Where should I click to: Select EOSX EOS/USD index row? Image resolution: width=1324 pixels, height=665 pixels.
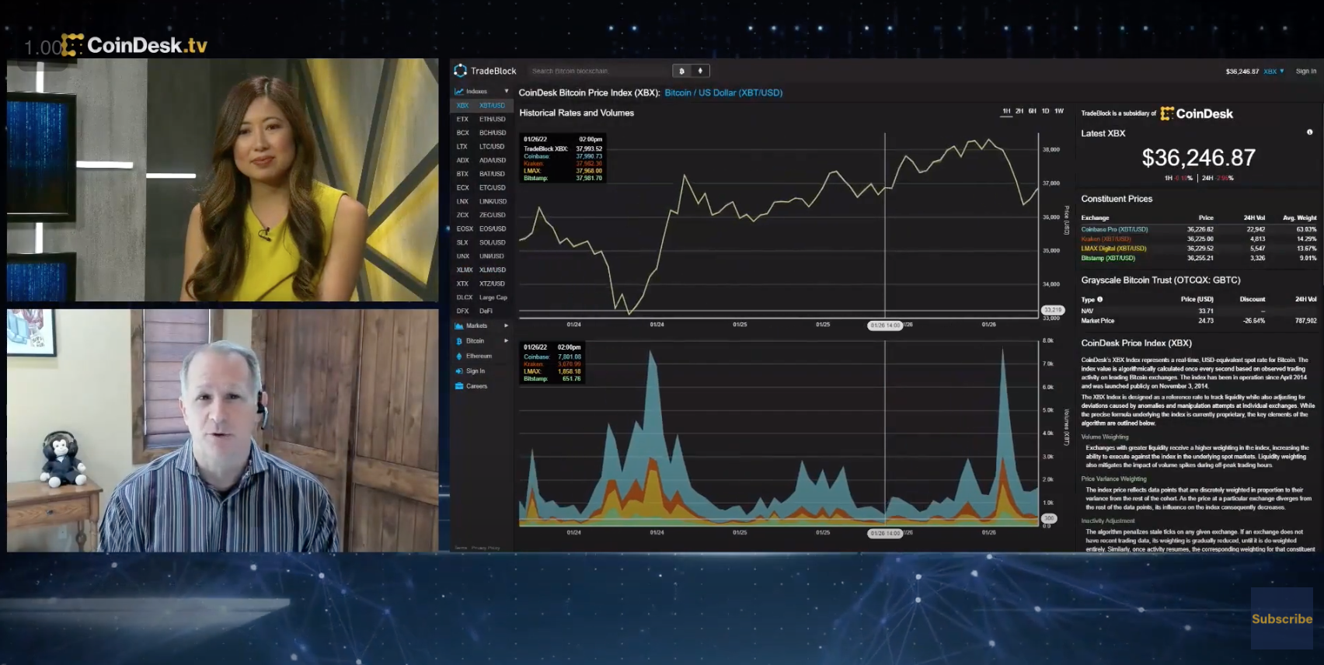tap(482, 229)
